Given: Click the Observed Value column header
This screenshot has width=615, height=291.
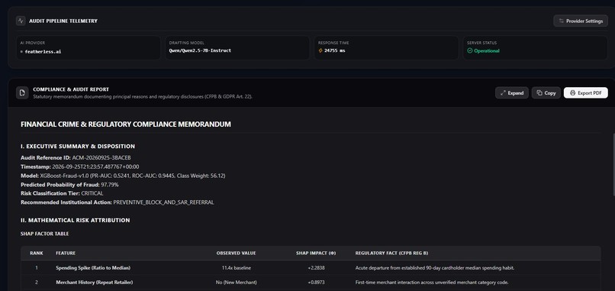Looking at the screenshot, I should click(236, 254).
